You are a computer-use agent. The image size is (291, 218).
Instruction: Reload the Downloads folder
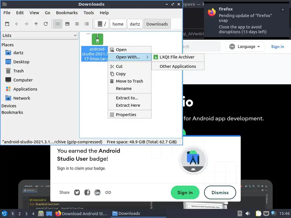[x=46, y=24]
